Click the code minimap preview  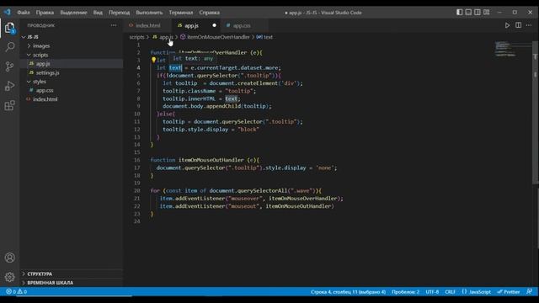click(x=505, y=49)
